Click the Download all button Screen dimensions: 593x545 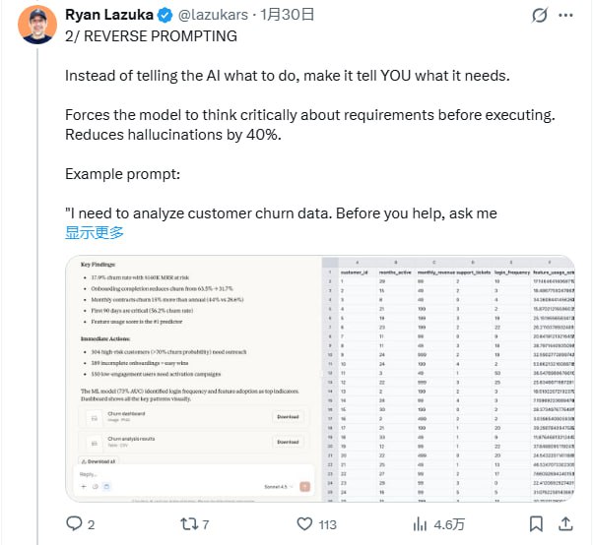click(101, 460)
